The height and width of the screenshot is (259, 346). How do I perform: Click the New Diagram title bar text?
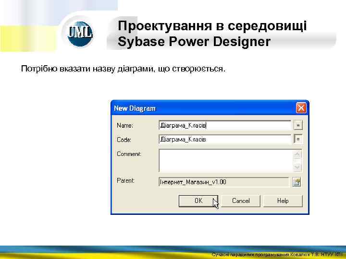pyautogui.click(x=135, y=108)
